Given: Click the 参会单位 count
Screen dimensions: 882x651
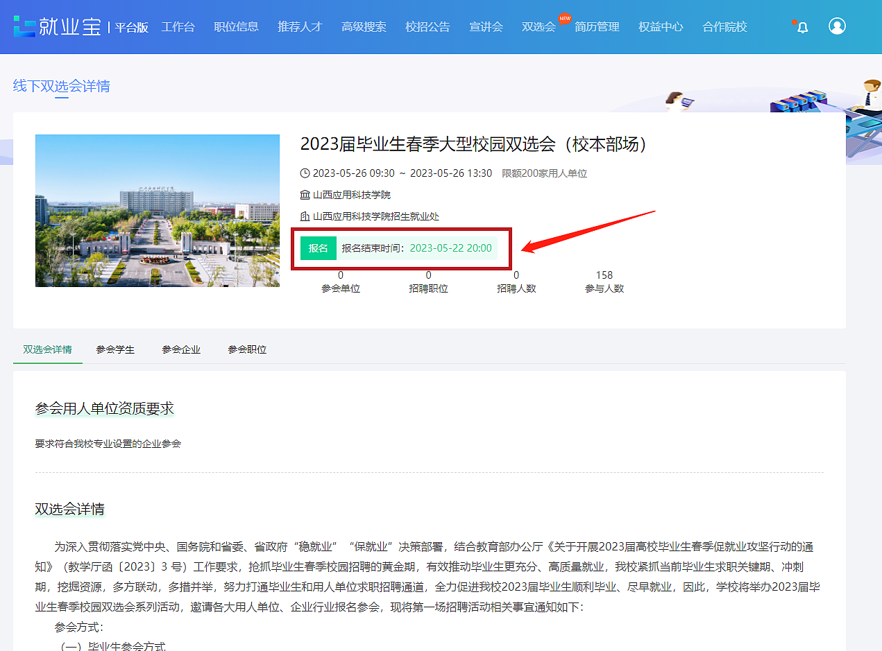Looking at the screenshot, I should click(x=341, y=282).
